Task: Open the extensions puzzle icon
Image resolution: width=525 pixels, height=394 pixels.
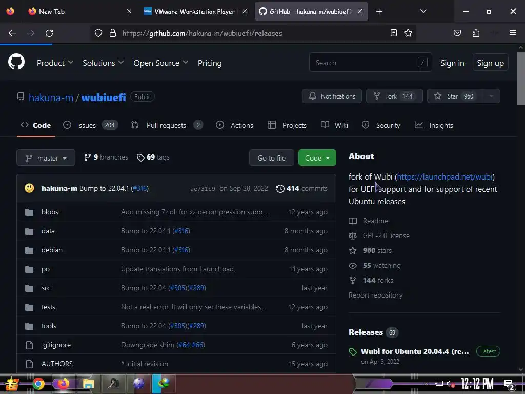Action: click(476, 33)
